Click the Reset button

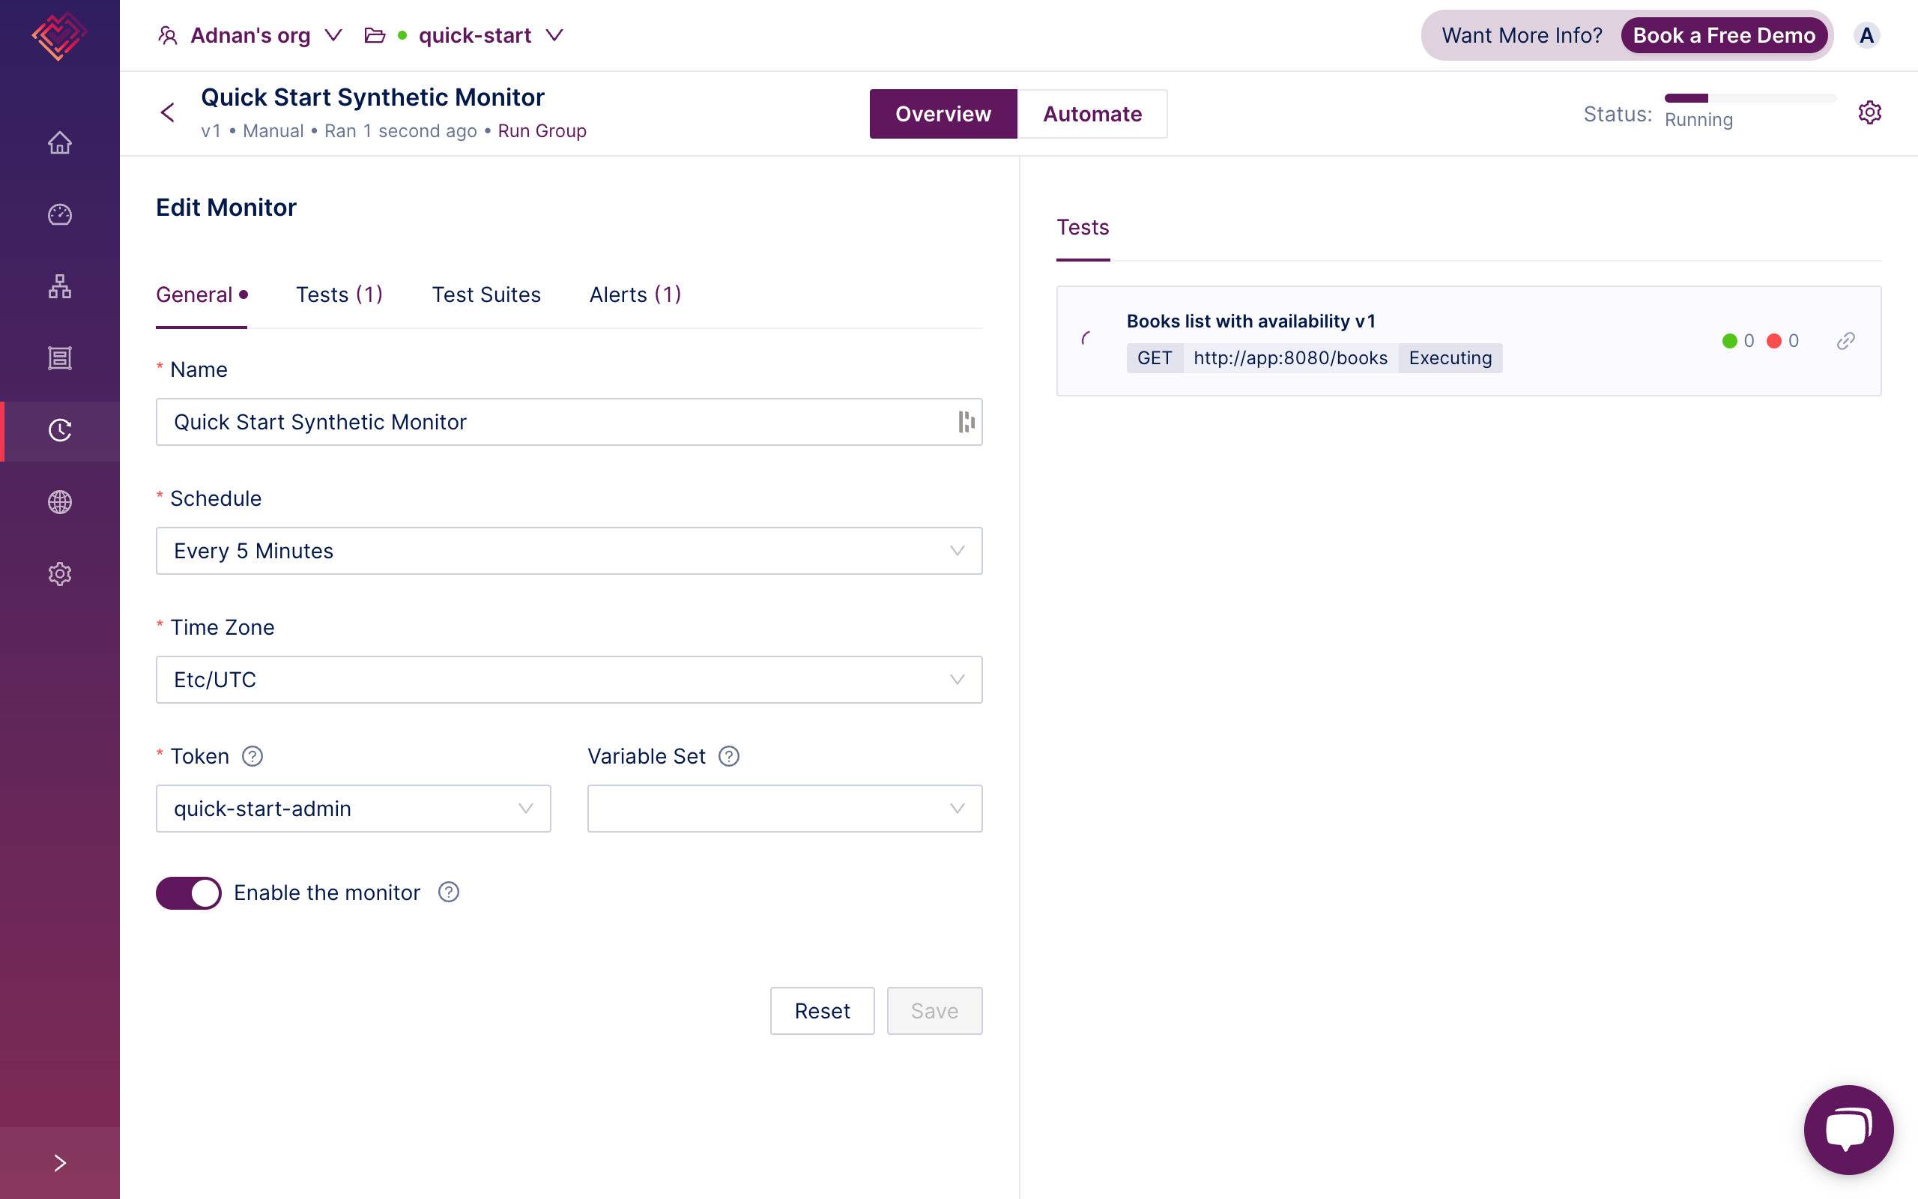tap(822, 1011)
